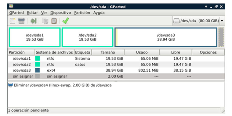Click the Delete partition toolbar icon
This screenshot has width=232, height=116.
pyautogui.click(x=21, y=21)
